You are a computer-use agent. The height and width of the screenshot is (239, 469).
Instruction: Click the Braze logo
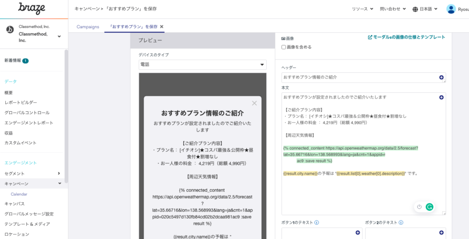point(31,8)
